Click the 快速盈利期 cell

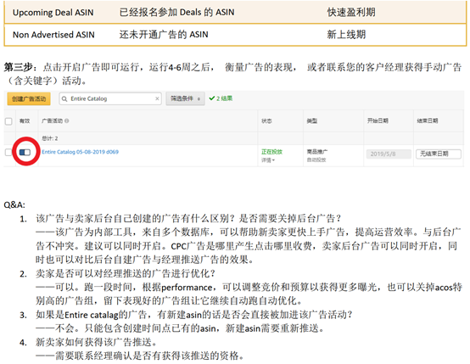coord(351,12)
